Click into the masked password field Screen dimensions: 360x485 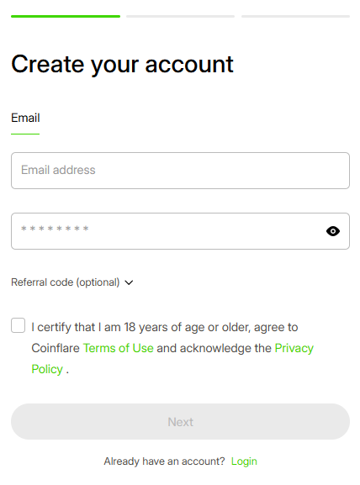coord(181,231)
